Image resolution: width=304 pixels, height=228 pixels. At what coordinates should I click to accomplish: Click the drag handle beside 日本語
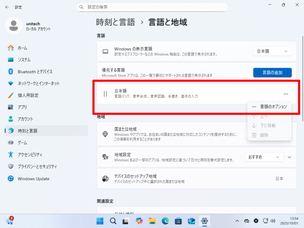[106, 94]
